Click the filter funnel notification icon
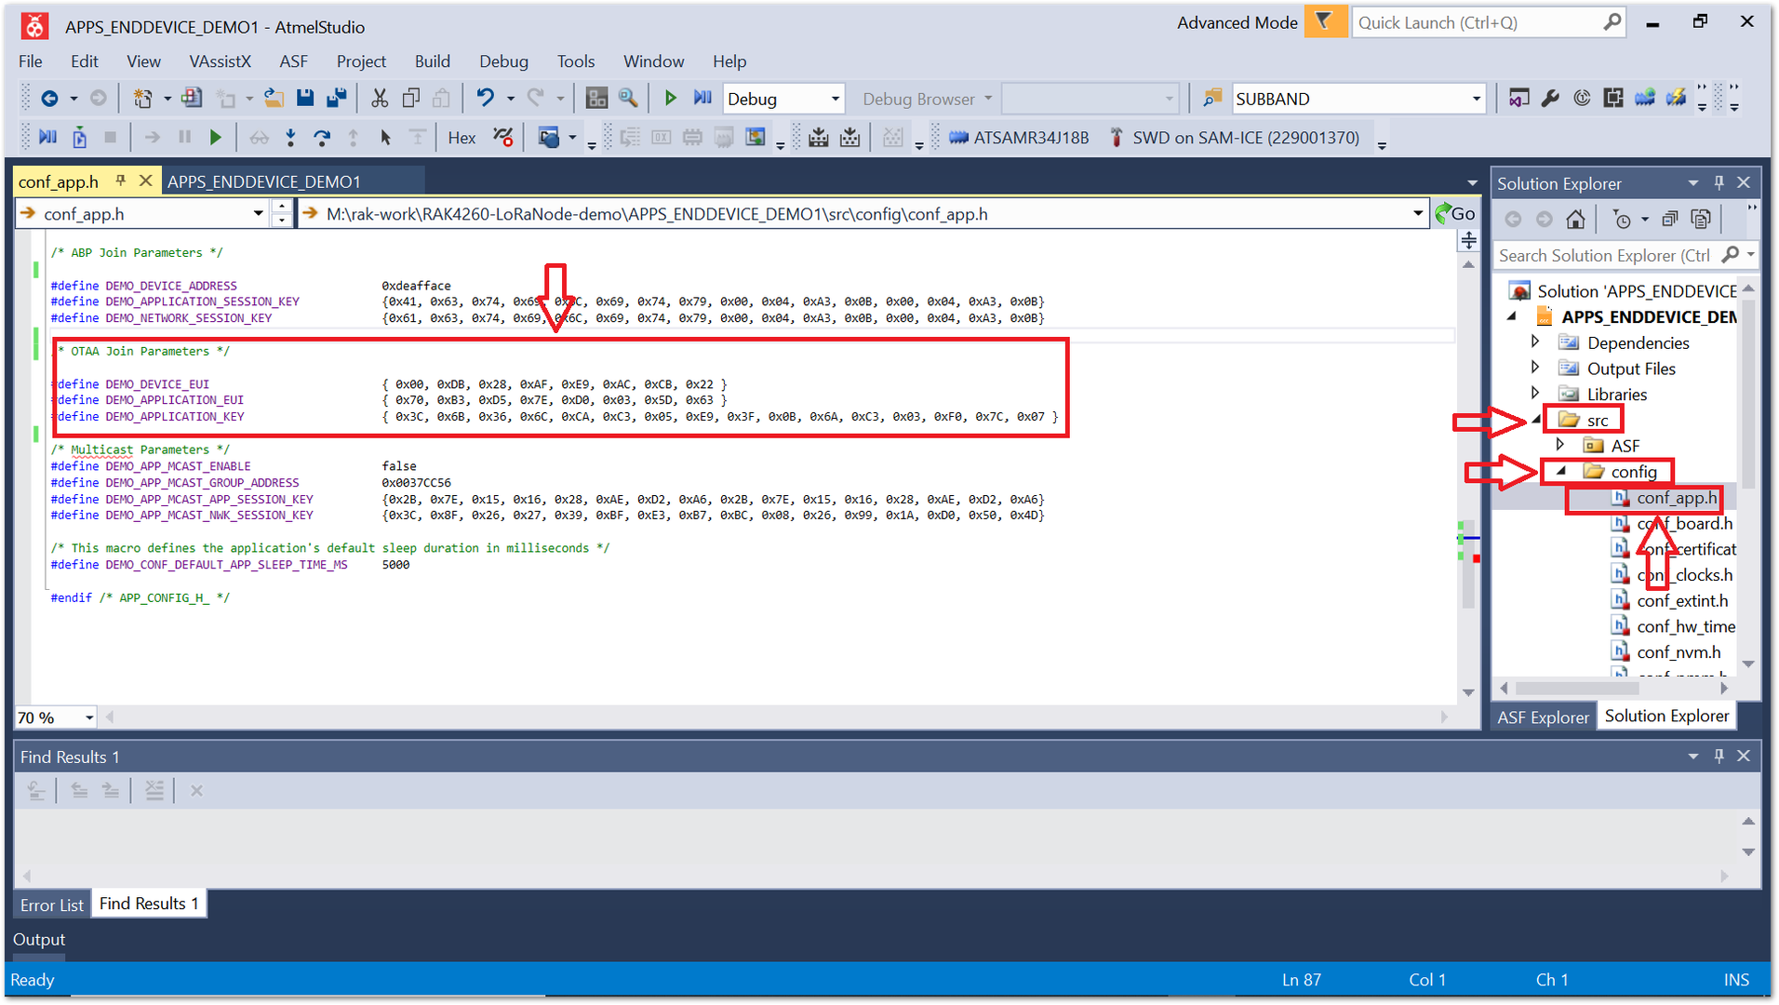The height and width of the screenshot is (1005, 1779). [x=1324, y=22]
